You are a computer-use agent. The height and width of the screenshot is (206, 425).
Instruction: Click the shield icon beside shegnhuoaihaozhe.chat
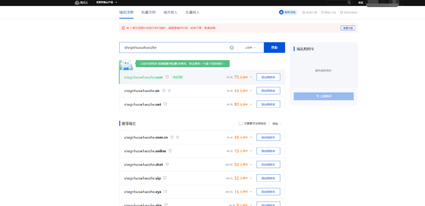coord(167,164)
